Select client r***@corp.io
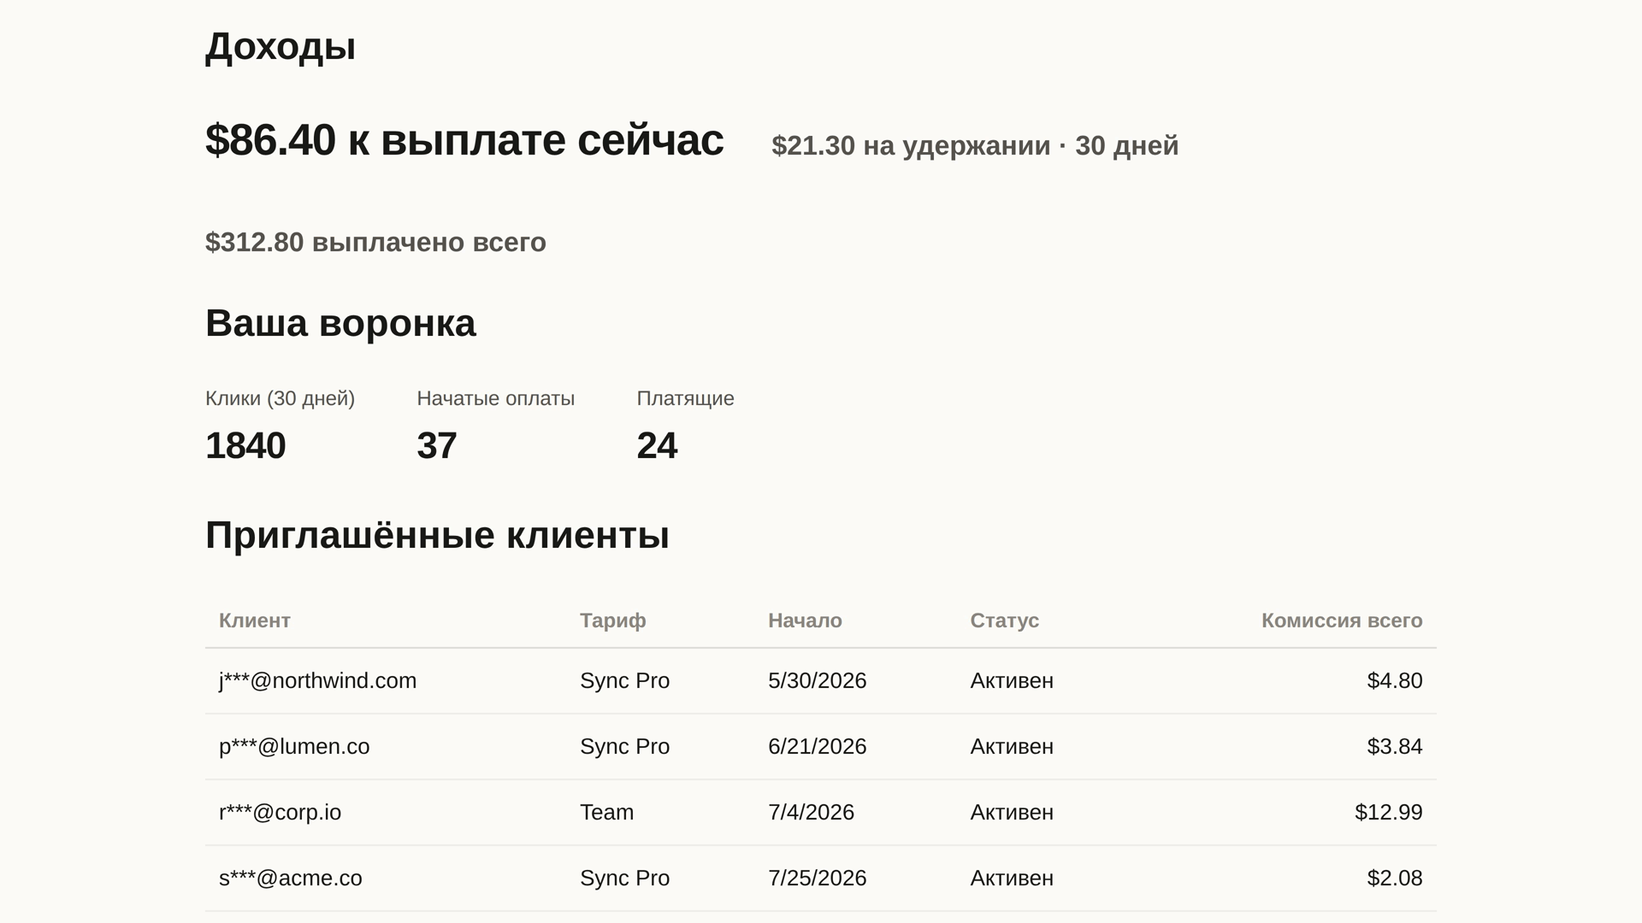The image size is (1642, 923). [x=280, y=812]
